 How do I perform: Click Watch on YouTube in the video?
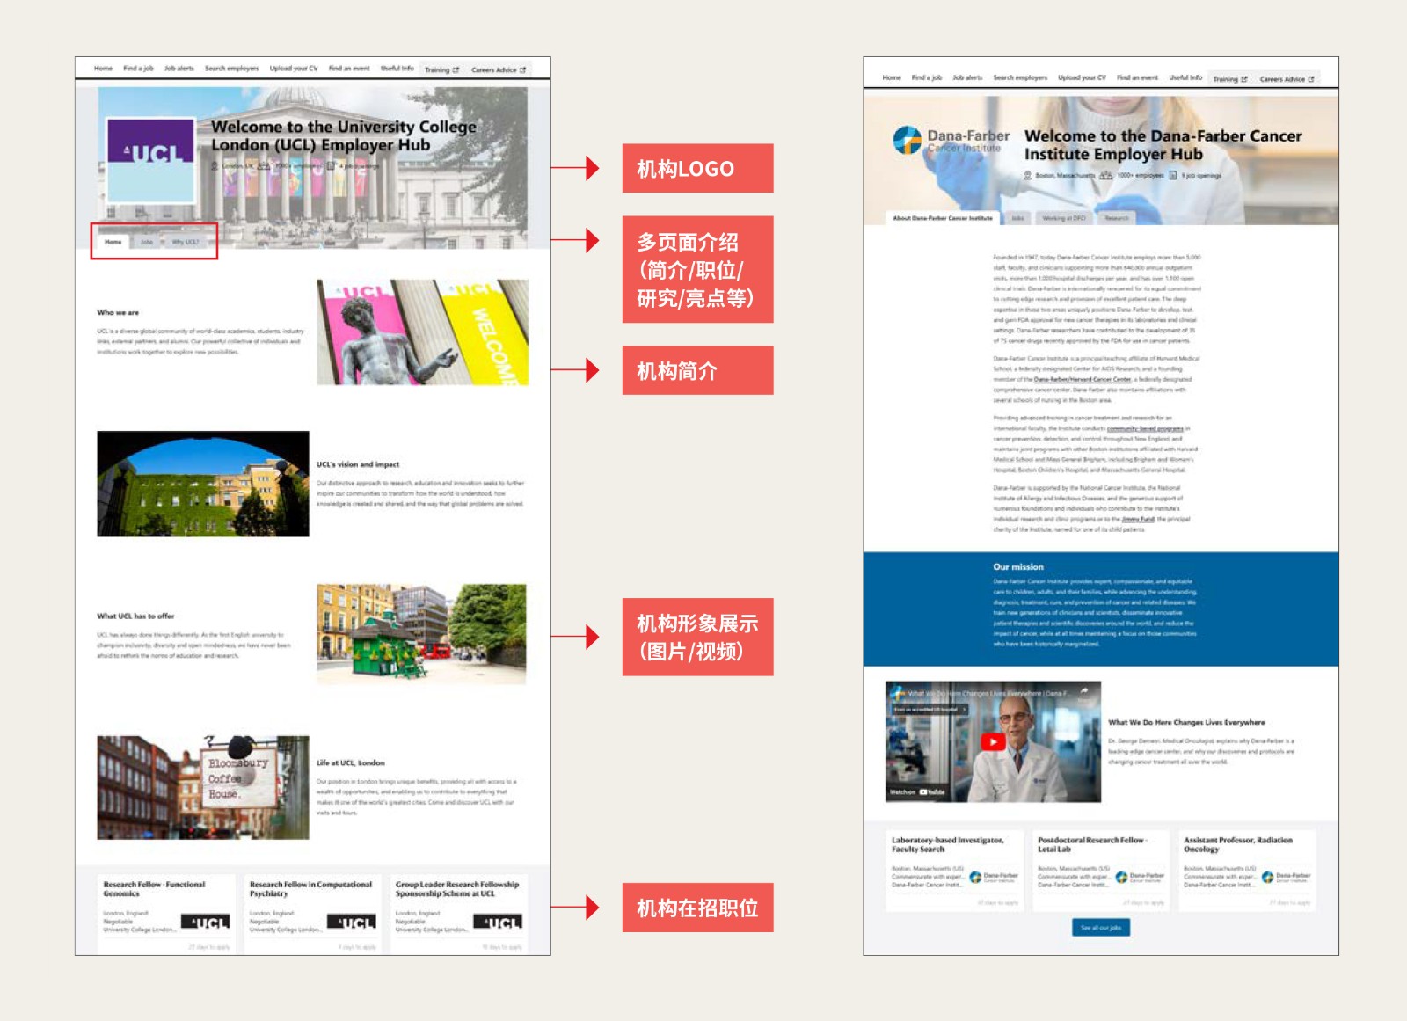click(x=917, y=791)
